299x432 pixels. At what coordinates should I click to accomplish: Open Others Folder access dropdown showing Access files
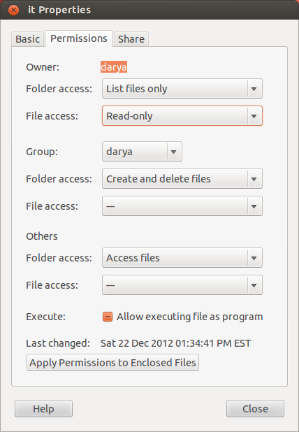pyautogui.click(x=182, y=258)
